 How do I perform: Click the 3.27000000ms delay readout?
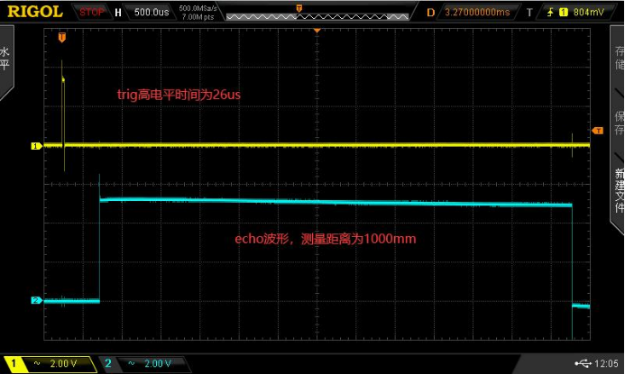coord(477,12)
